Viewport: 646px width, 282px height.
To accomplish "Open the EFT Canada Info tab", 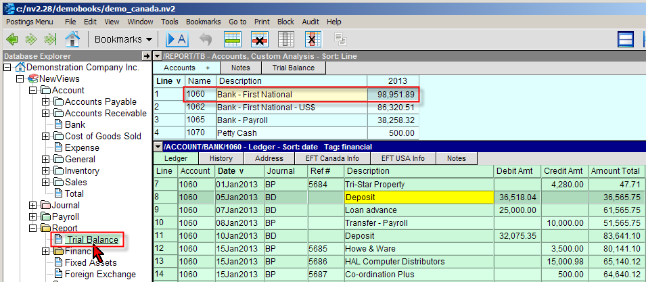I will pyautogui.click(x=332, y=158).
